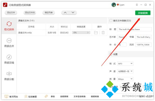Close the converter window

point(150,5)
